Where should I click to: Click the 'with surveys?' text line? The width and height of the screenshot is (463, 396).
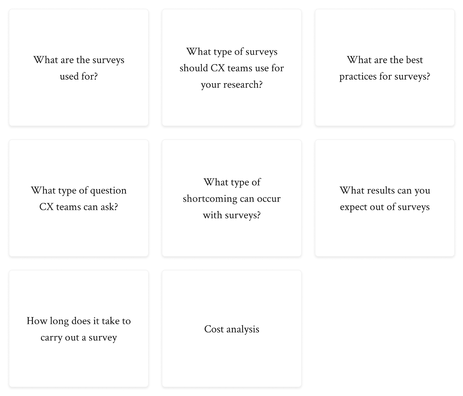[231, 215]
